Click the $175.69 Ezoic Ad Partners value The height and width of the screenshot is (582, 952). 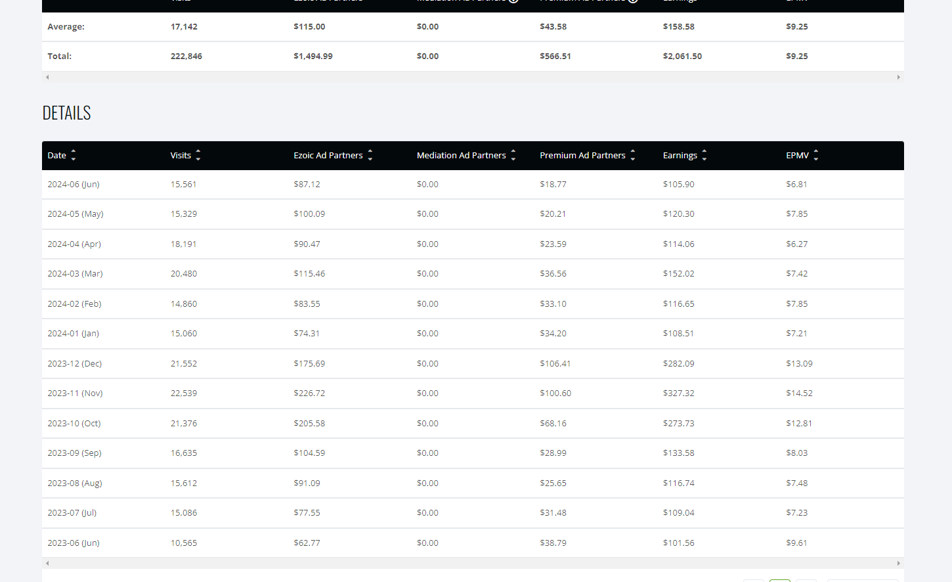tap(309, 364)
